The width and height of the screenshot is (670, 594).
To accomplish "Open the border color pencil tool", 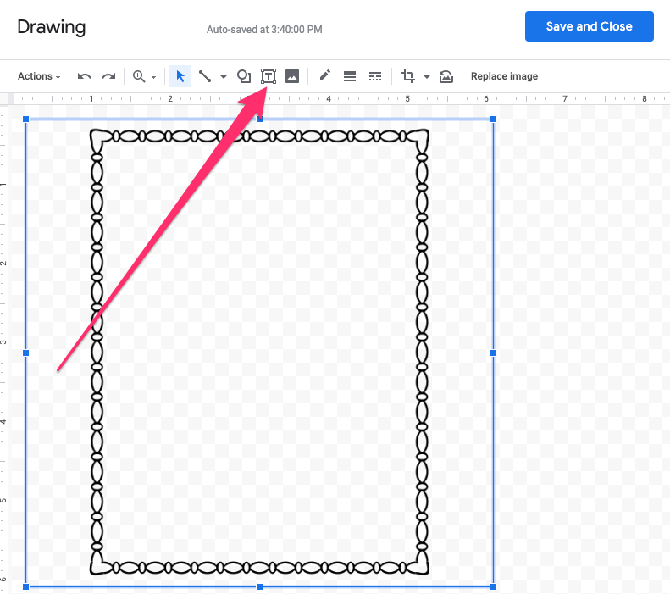I will point(324,76).
